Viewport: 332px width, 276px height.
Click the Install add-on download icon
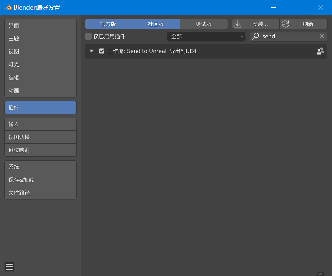click(238, 24)
